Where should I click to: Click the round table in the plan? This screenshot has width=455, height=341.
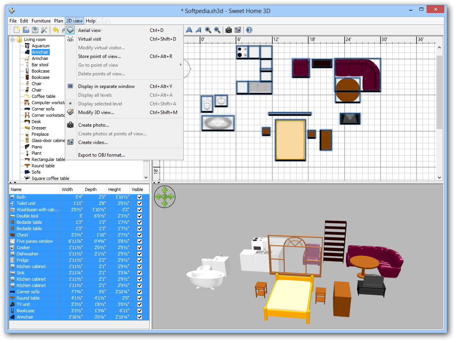click(348, 90)
